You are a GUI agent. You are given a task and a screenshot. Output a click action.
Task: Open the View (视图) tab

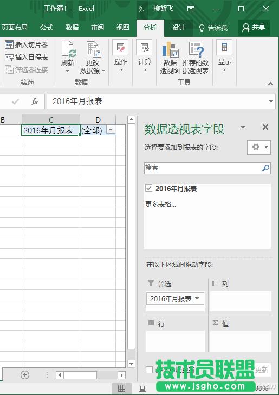123,28
